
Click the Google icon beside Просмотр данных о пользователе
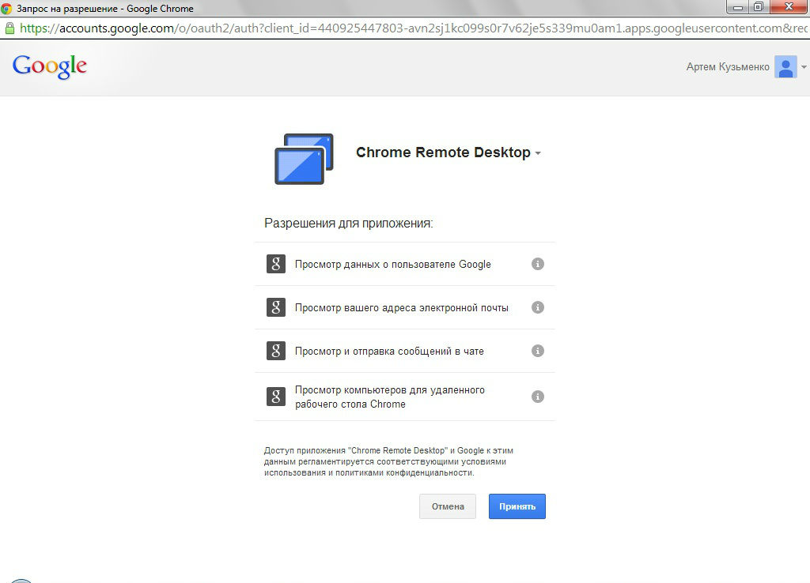(x=276, y=264)
